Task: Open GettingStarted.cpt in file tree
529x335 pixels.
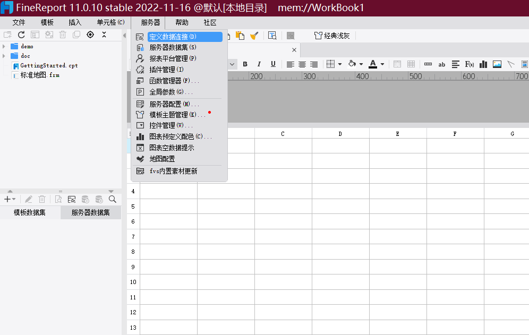Action: click(49, 65)
